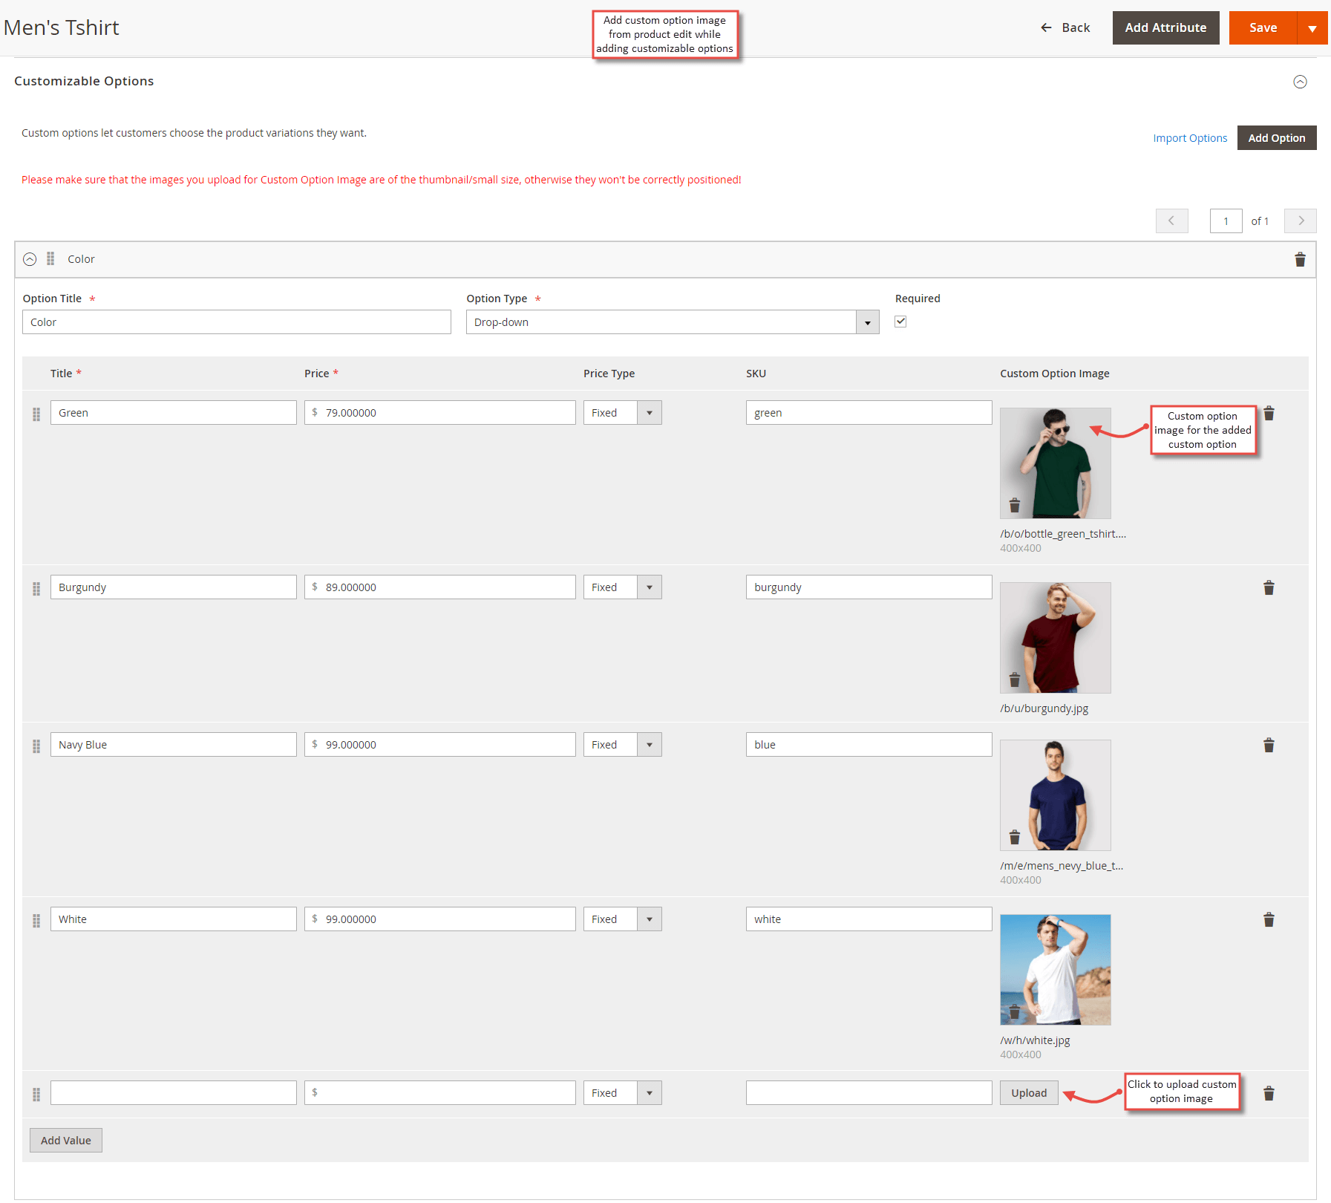The width and height of the screenshot is (1331, 1203).
Task: Open Price Type dropdown for Navy Blue
Action: pos(622,745)
